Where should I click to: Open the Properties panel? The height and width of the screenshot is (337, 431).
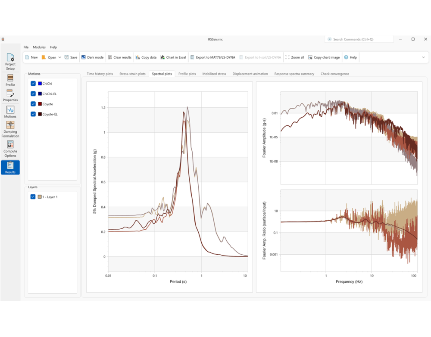[x=10, y=96]
